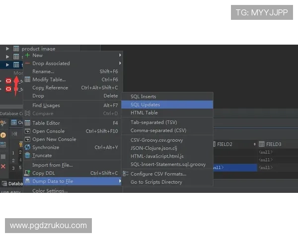Expand the Drop Associated submenu arrow
Screen dimensions: 298x238
point(120,63)
